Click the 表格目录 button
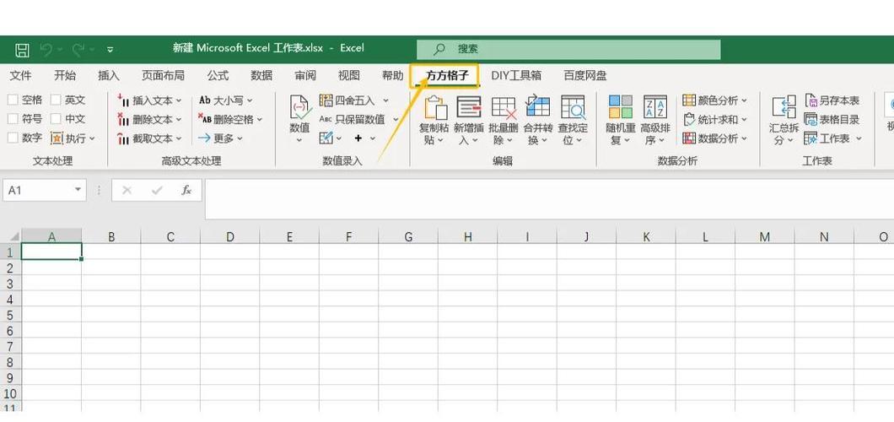894x422 pixels. click(x=832, y=119)
